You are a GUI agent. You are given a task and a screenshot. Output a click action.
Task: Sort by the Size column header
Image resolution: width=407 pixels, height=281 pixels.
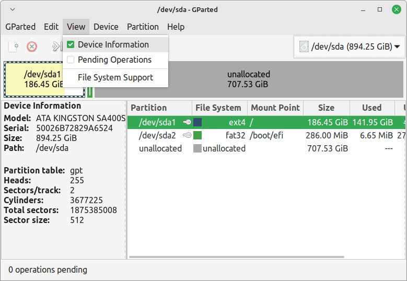pos(325,108)
